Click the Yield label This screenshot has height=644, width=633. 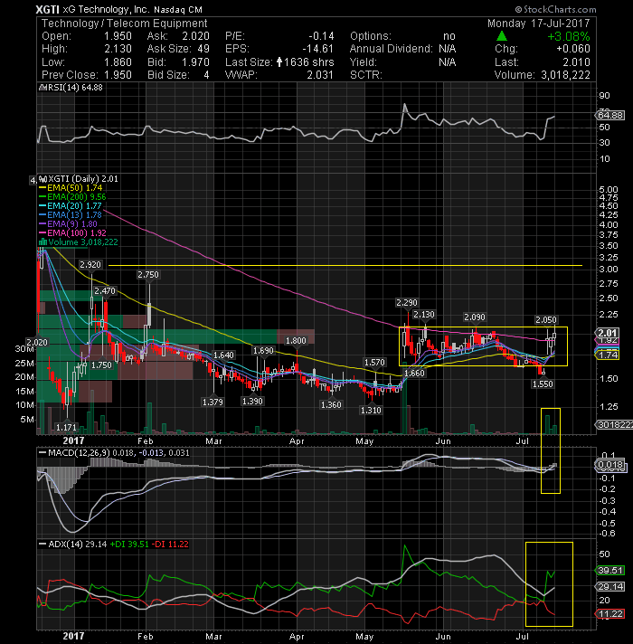[x=362, y=62]
